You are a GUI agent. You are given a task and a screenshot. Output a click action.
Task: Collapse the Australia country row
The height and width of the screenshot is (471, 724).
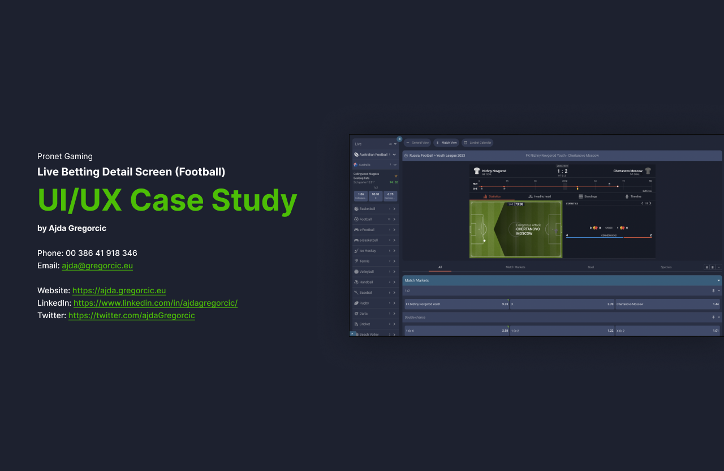click(x=395, y=165)
